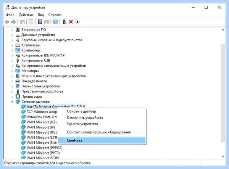Image resolution: width=229 pixels, height=169 pixels.
Task: Click the Дисковые устройства drive icon
Action: pyautogui.click(x=18, y=35)
